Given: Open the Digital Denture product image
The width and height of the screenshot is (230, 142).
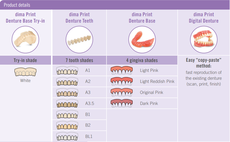Looking at the screenshot, I should tap(204, 40).
